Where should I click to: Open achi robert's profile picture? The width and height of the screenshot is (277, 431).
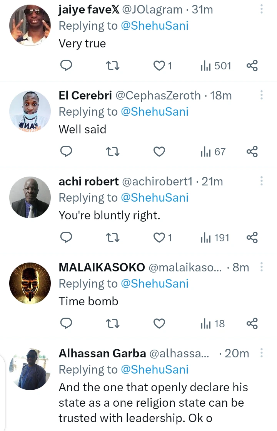30,197
